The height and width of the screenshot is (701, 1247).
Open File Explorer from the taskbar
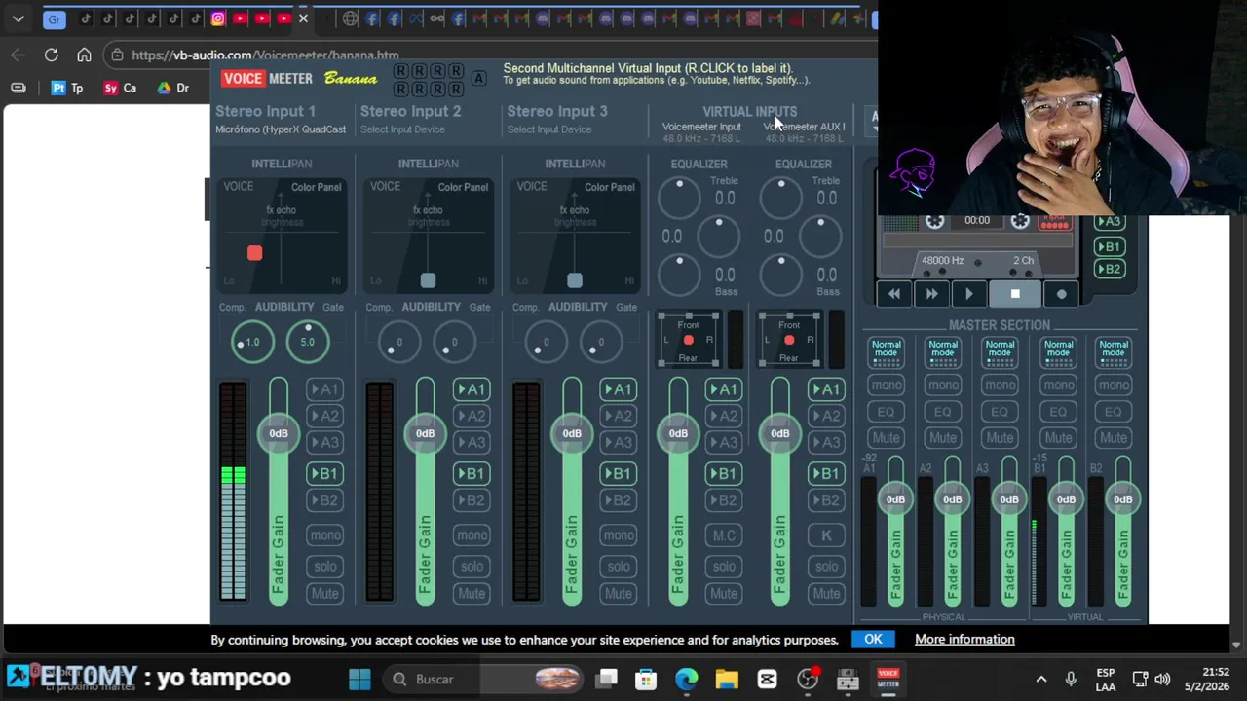(x=727, y=679)
